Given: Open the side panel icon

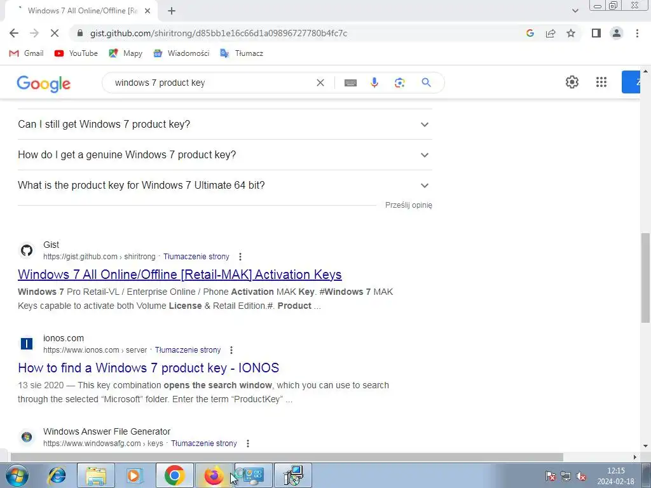Looking at the screenshot, I should tap(596, 33).
